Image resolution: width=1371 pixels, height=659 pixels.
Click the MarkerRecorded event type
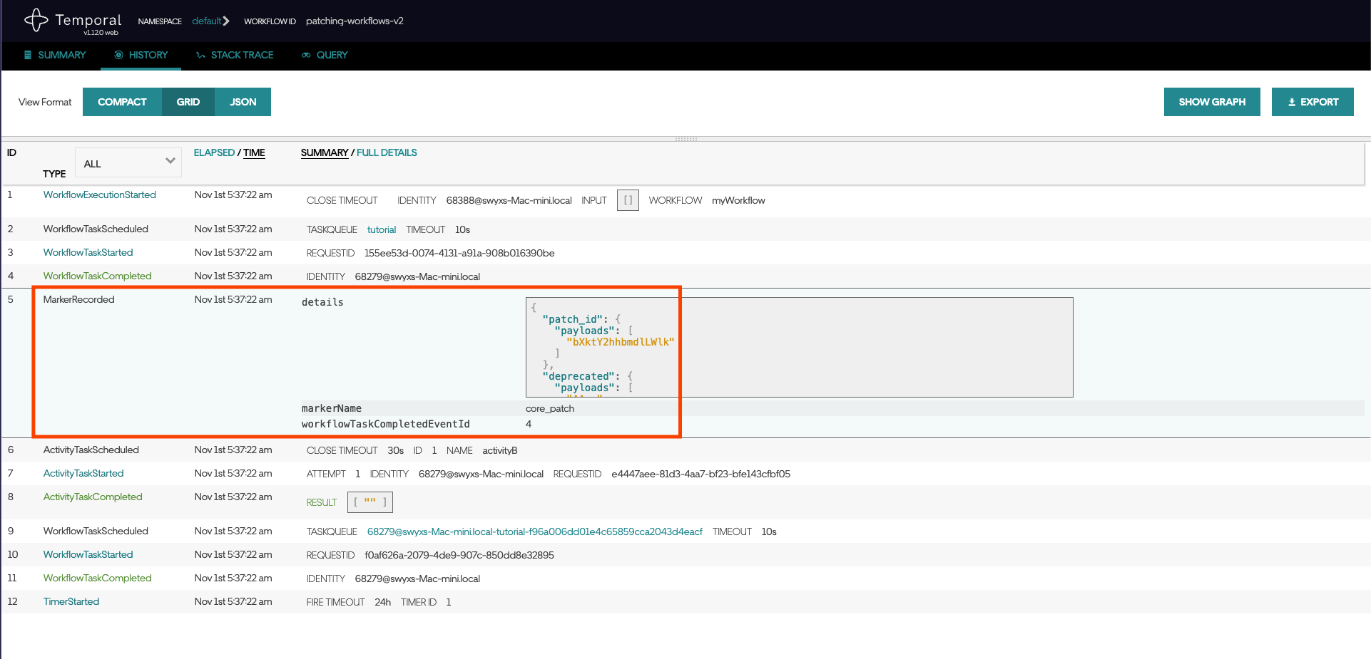click(x=79, y=299)
